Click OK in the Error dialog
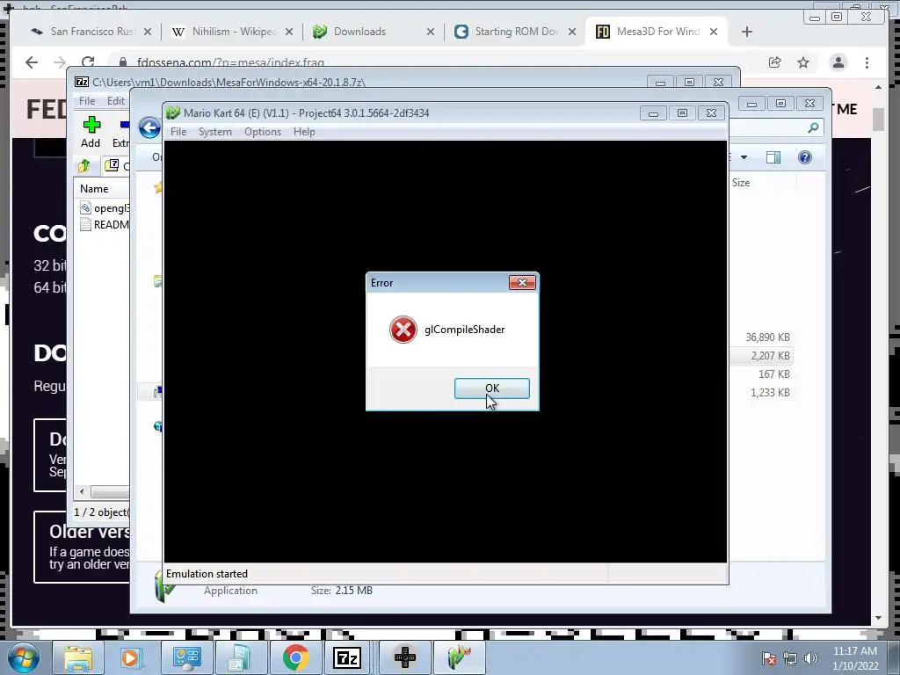Screen dimensions: 900x675 [x=492, y=388]
